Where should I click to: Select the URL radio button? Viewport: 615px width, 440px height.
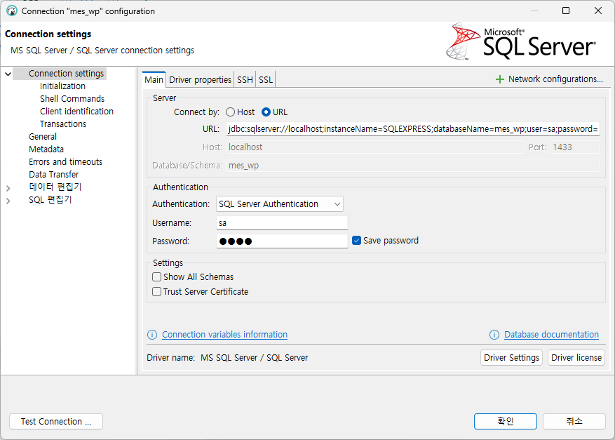point(266,112)
